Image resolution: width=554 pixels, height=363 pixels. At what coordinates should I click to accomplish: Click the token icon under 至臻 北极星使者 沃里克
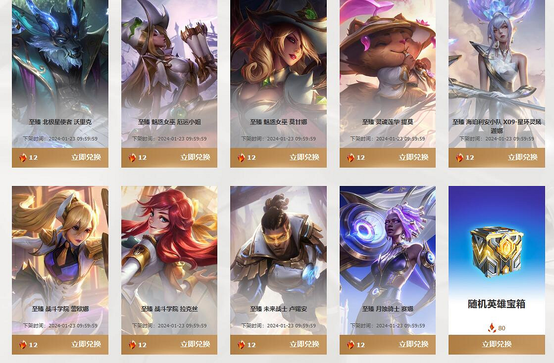(x=23, y=157)
